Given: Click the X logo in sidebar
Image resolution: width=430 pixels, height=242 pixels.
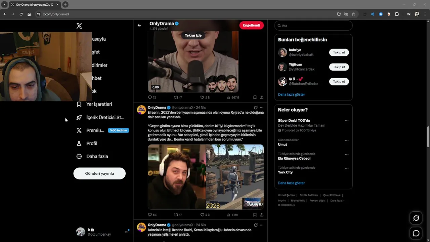Looking at the screenshot, I should [x=79, y=26].
